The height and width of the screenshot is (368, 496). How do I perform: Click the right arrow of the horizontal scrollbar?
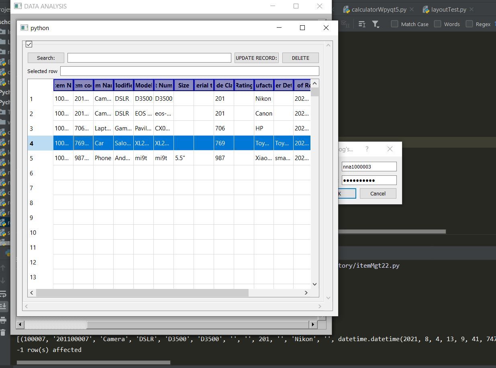coord(313,324)
